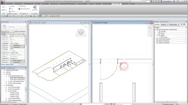This screenshot has height=105, width=188.
Task: Select Schalter 3 polig tree item
Action: click(14, 97)
